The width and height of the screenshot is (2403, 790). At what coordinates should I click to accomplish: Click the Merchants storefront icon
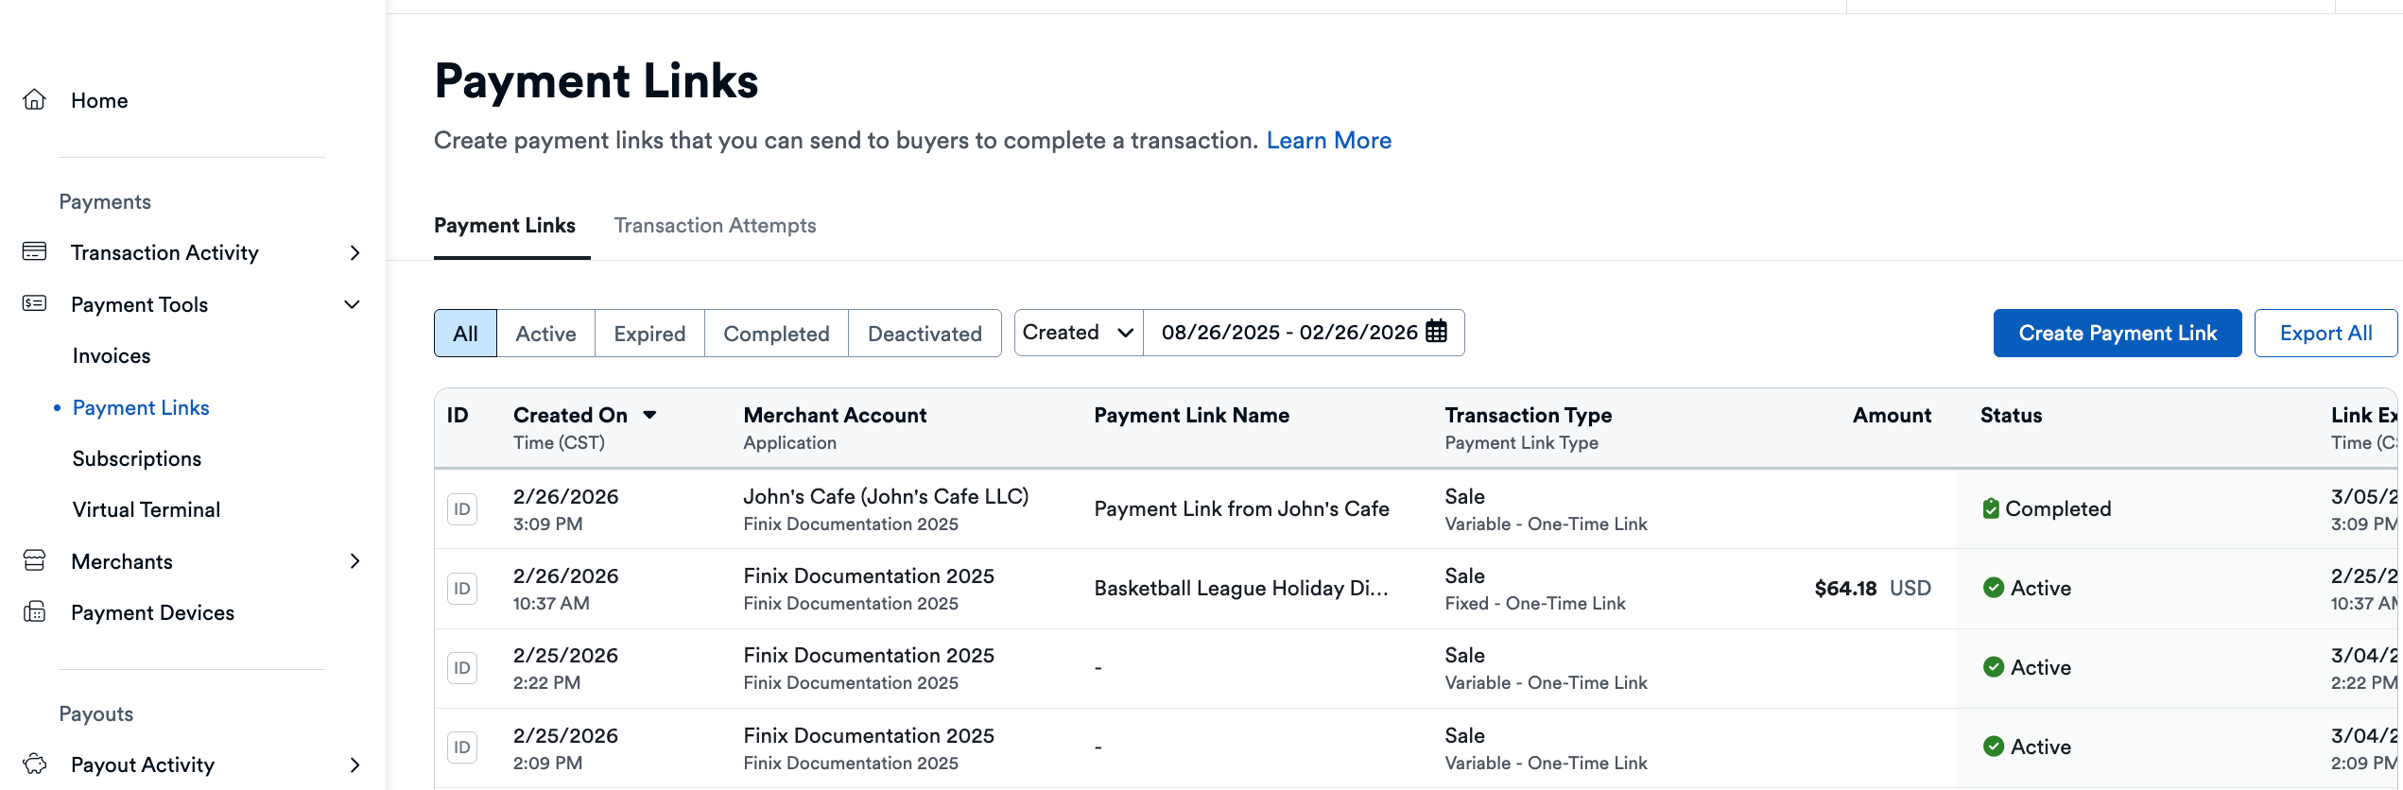[35, 560]
